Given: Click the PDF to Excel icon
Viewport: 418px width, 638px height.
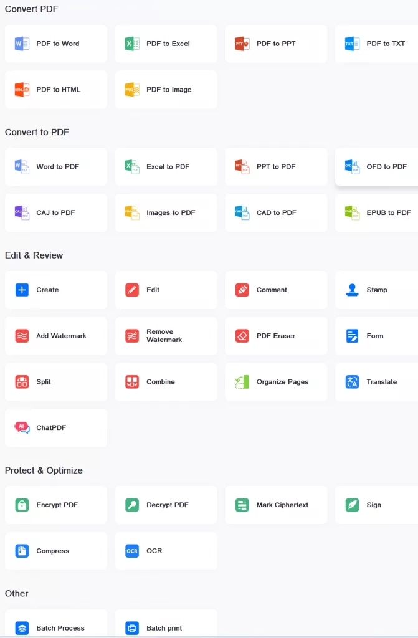Looking at the screenshot, I should 132,44.
